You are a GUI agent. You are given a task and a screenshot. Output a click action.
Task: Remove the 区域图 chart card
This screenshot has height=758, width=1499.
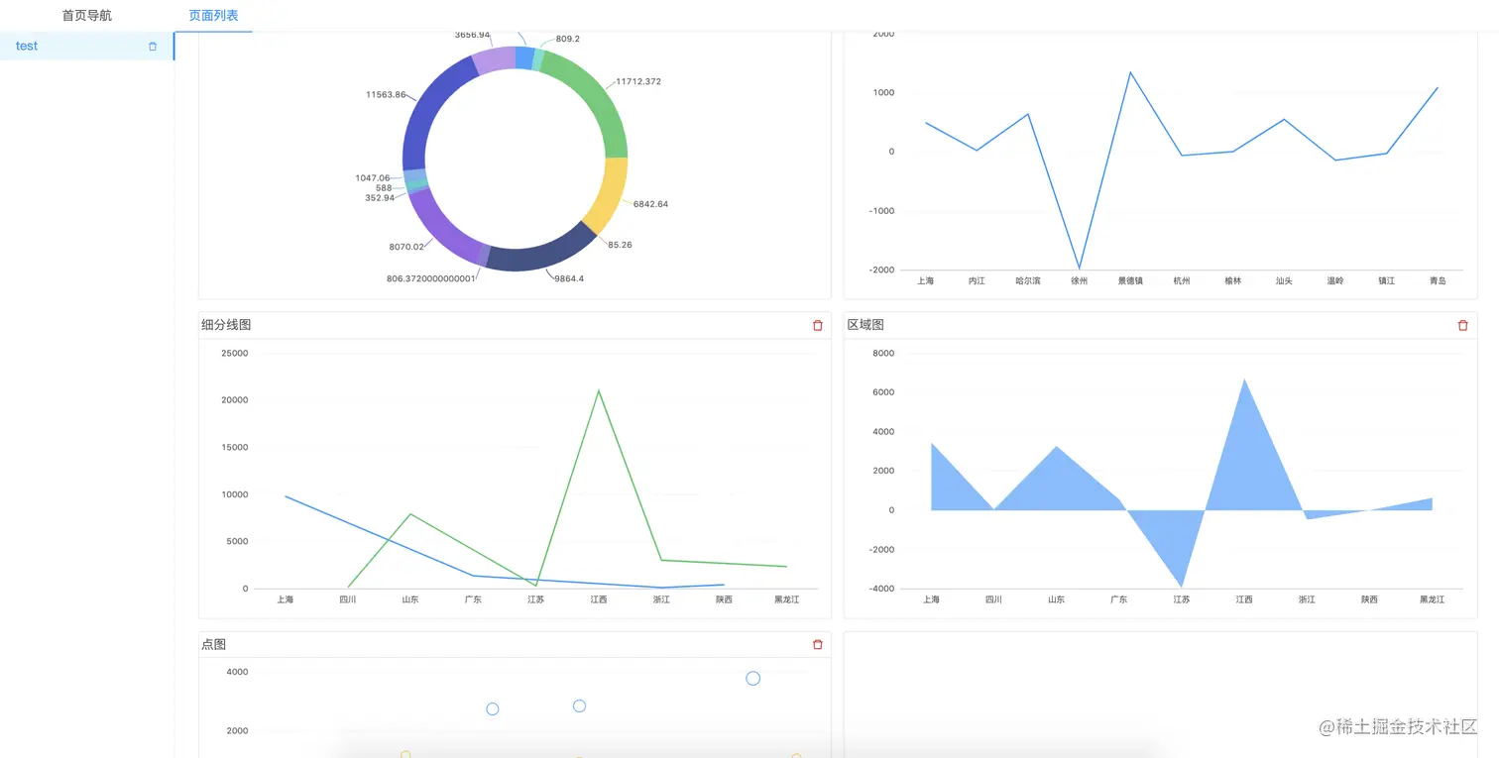click(x=1463, y=325)
